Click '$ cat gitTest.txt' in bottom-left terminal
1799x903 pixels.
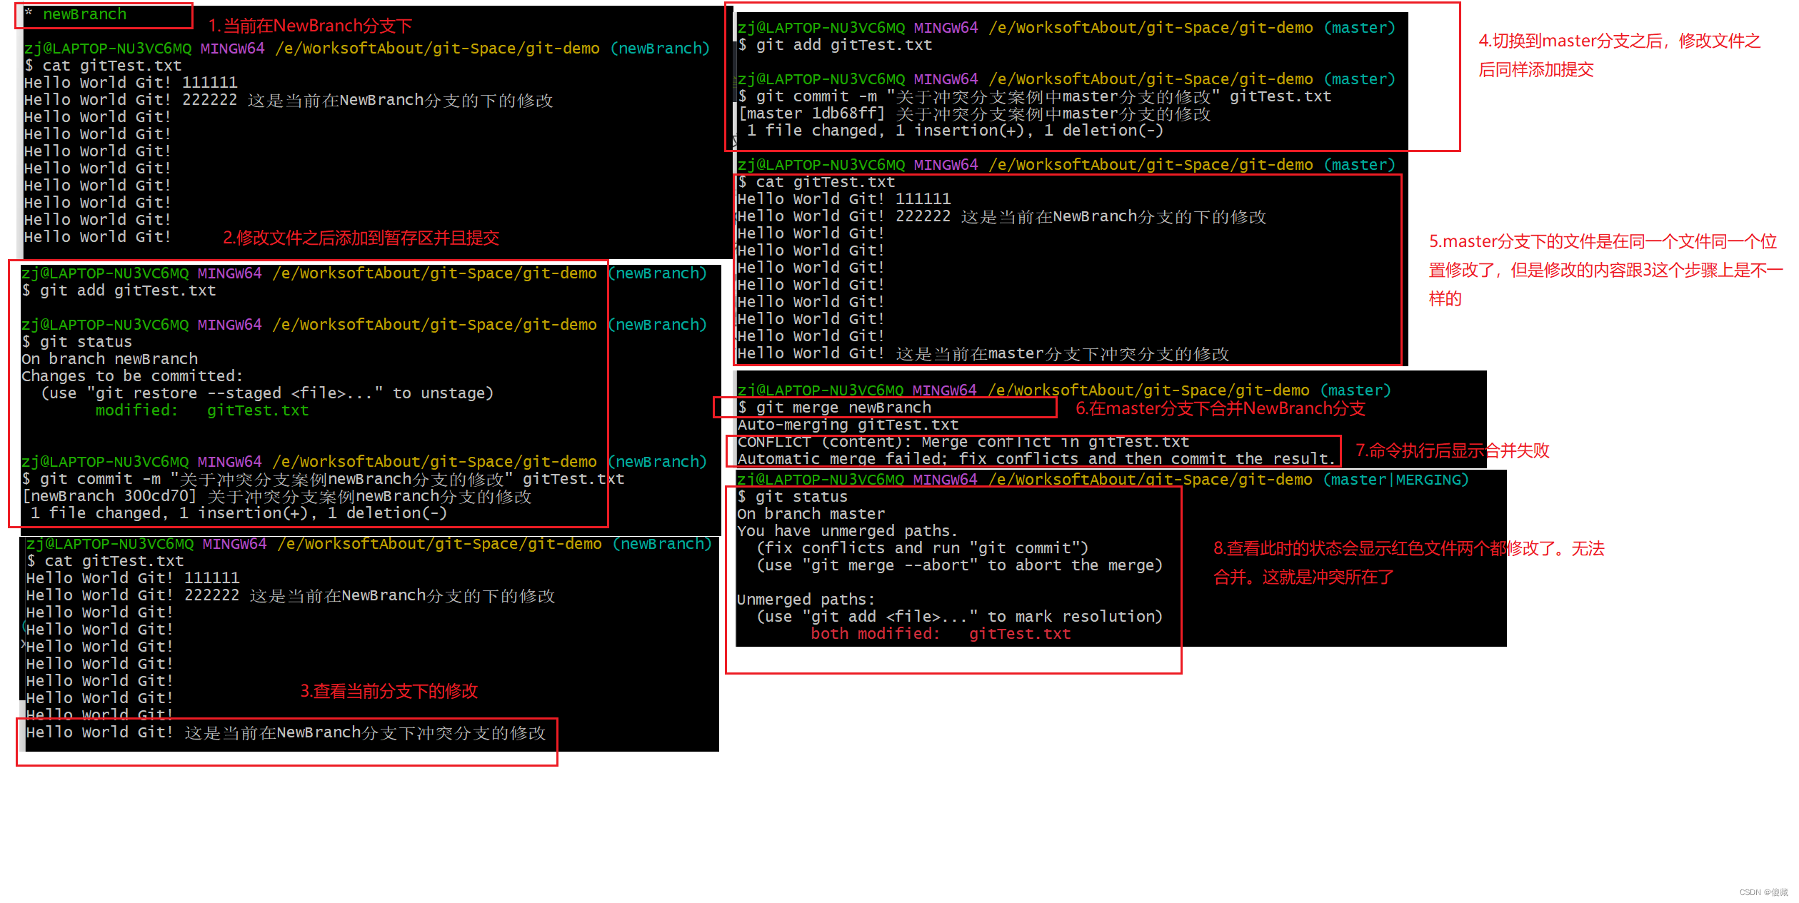point(105,561)
